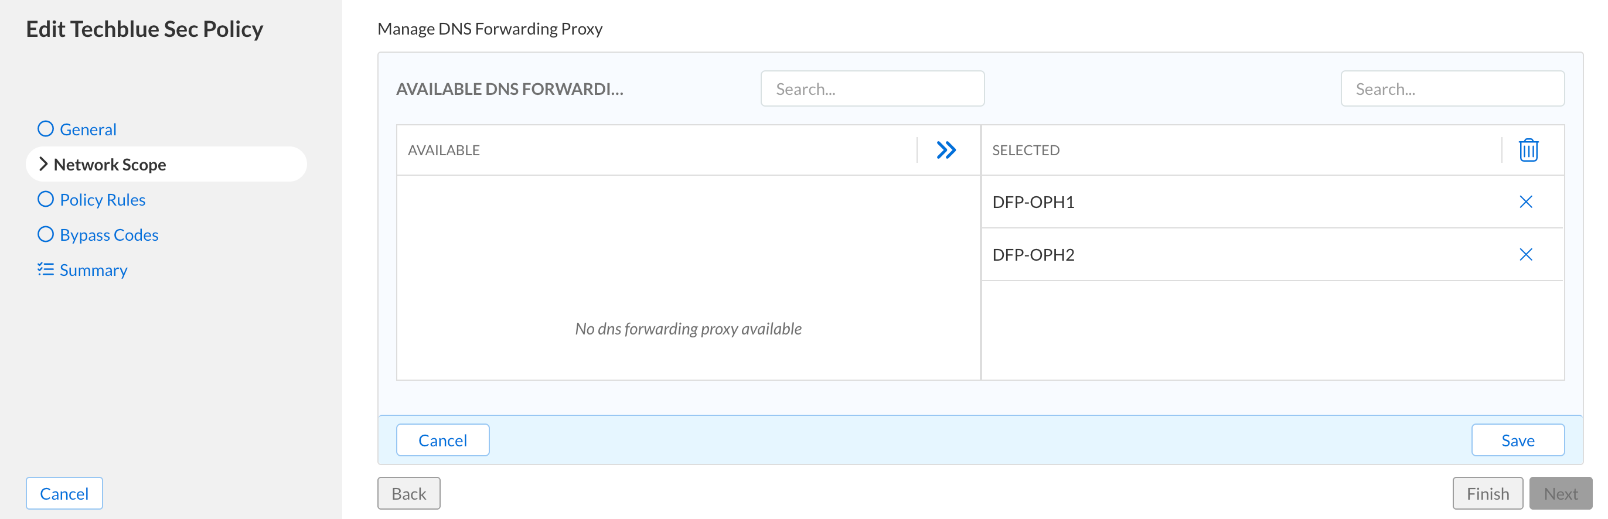Open the General step
Viewport: 1608px width, 519px height.
[88, 130]
